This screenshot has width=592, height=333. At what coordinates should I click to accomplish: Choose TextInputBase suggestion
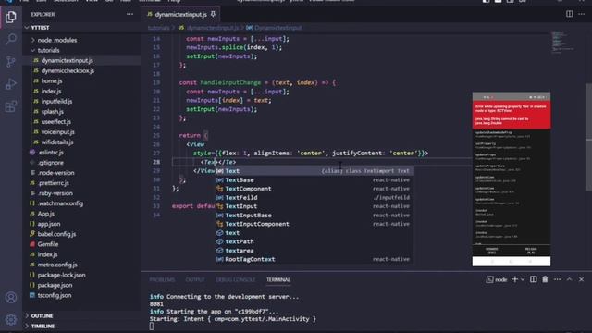tap(314, 216)
